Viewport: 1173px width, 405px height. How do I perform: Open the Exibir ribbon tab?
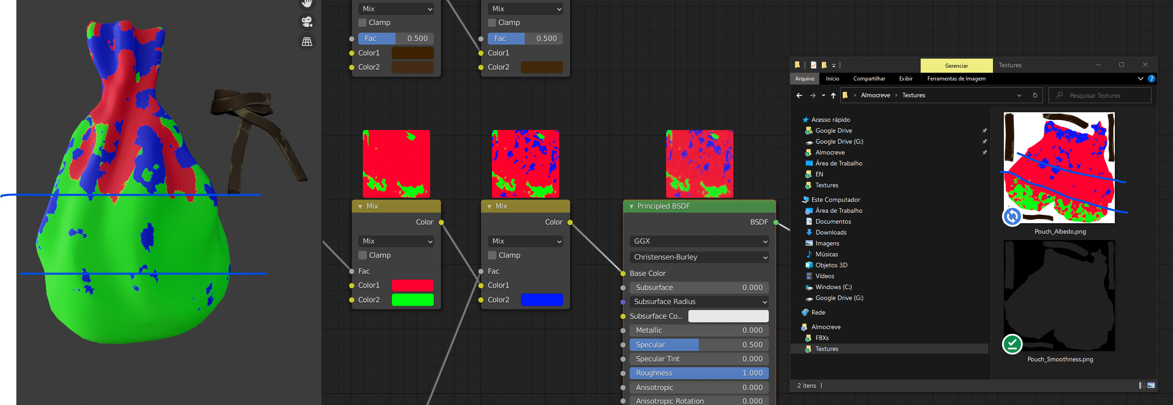(906, 79)
